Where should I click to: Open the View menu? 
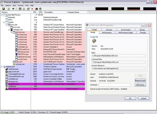tap(14, 5)
